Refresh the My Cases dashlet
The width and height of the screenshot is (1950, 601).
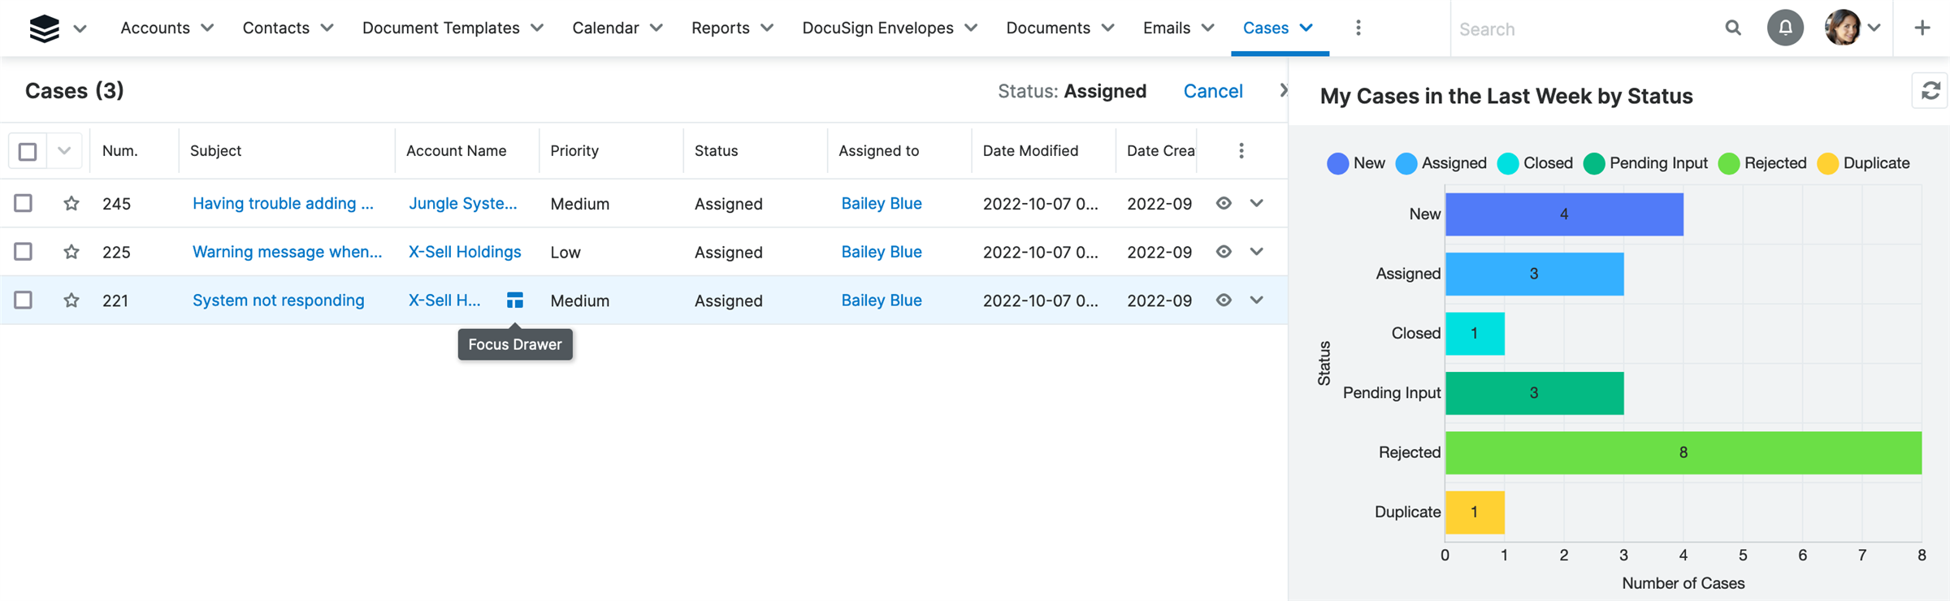coord(1930,91)
